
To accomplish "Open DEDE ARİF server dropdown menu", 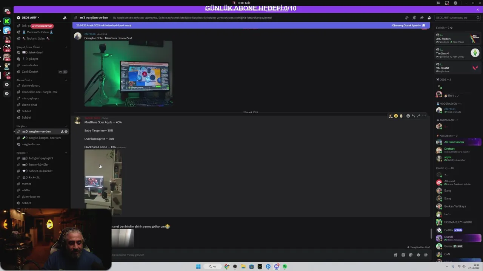I will (31, 18).
